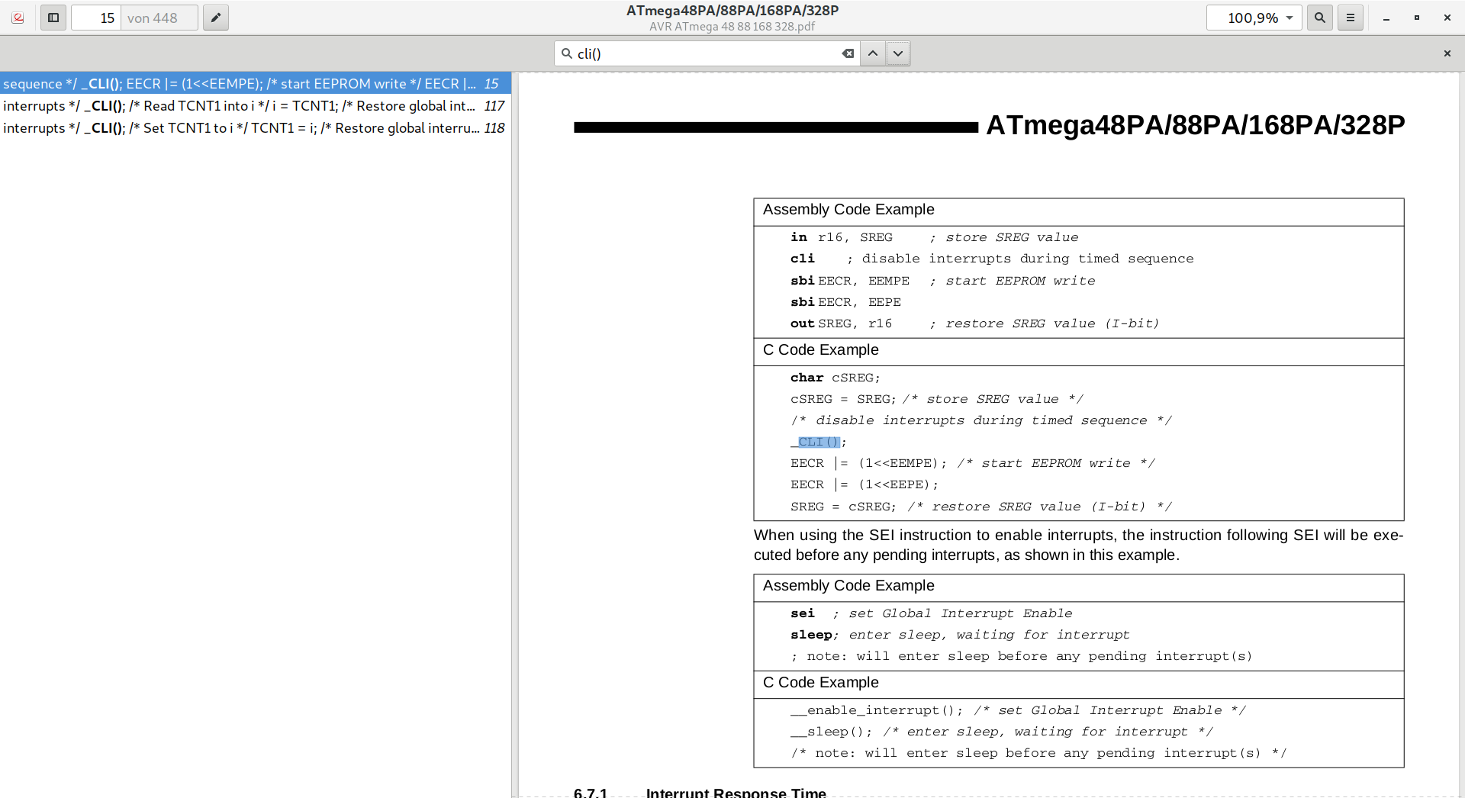Close the search bar
This screenshot has height=798, width=1465.
click(1447, 53)
